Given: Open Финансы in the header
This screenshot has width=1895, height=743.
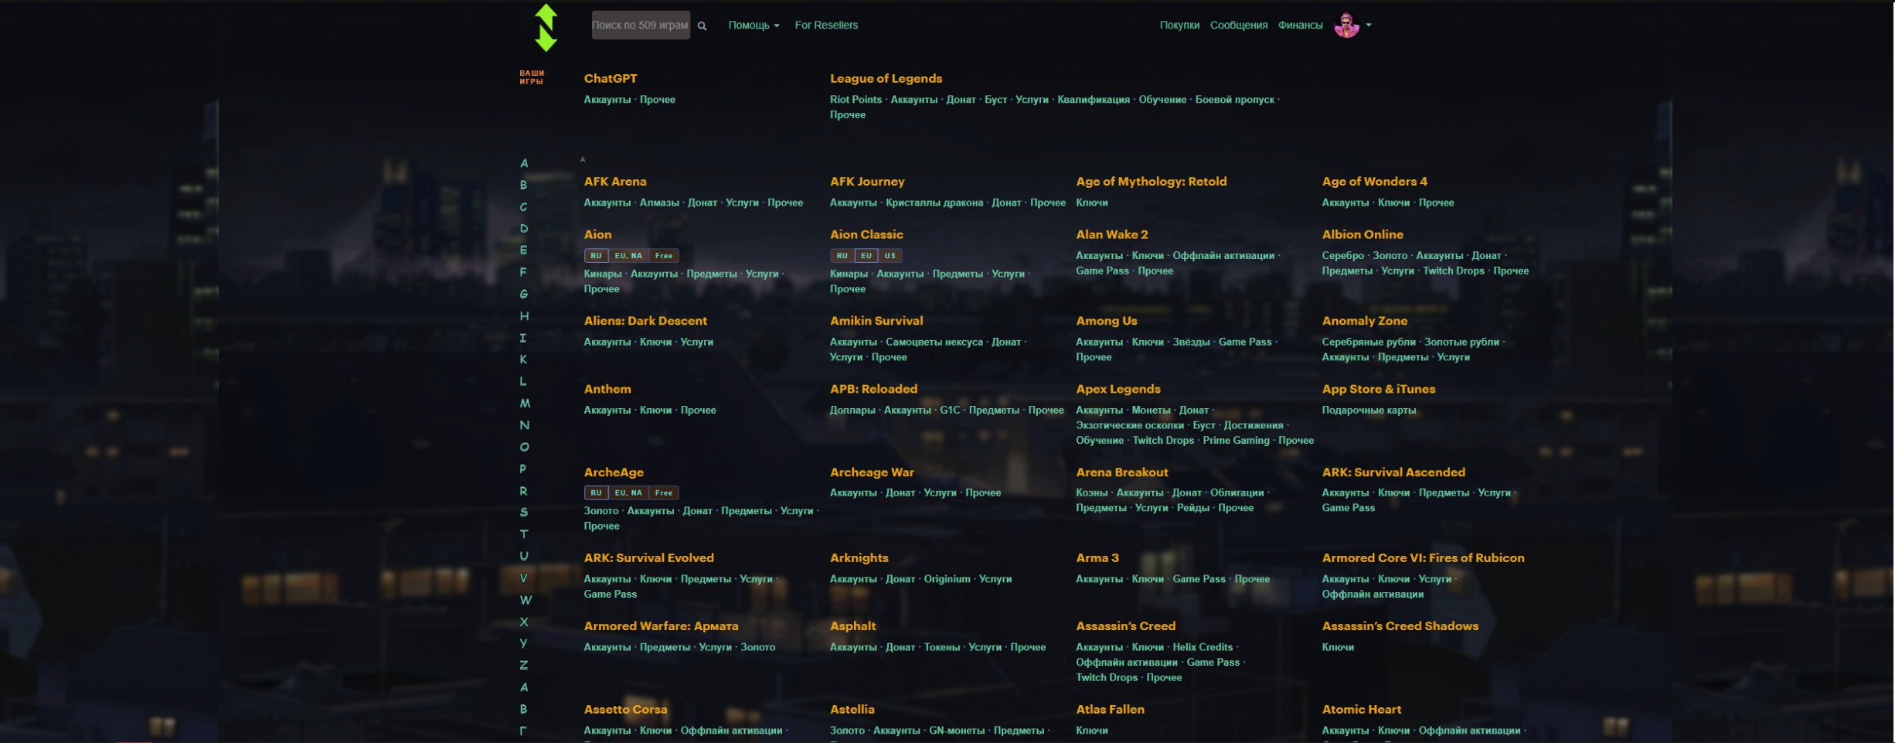Looking at the screenshot, I should 1300,25.
